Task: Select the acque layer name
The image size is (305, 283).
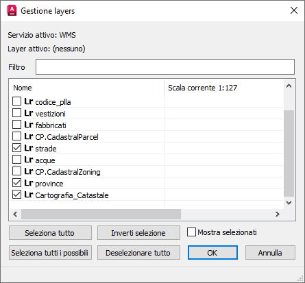Action: 45,160
